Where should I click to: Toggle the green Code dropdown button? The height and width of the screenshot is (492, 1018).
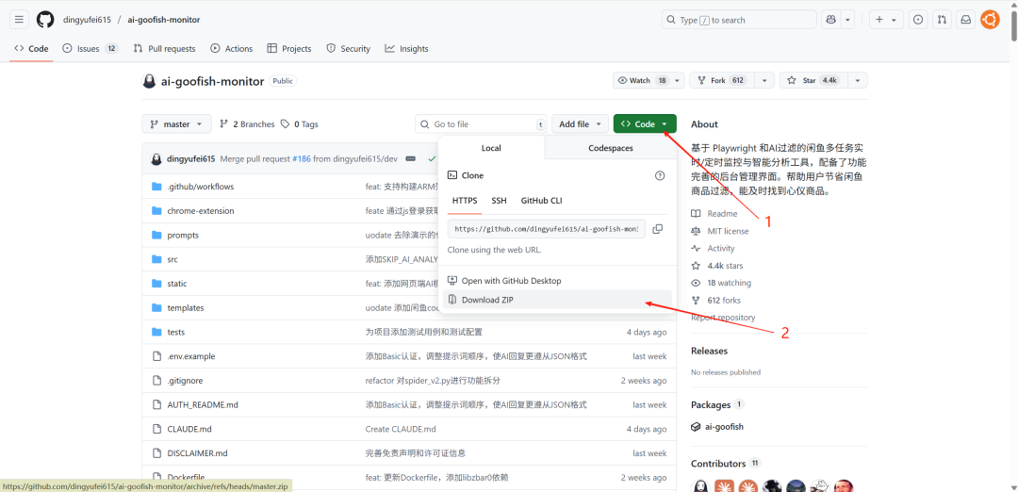pos(645,124)
